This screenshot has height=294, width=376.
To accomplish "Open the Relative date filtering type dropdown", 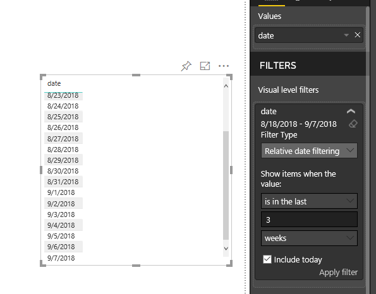I will click(x=309, y=151).
